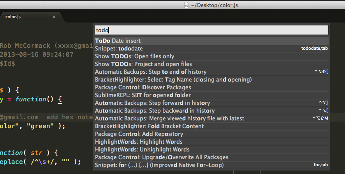Close the color.js tab

(x=54, y=17)
